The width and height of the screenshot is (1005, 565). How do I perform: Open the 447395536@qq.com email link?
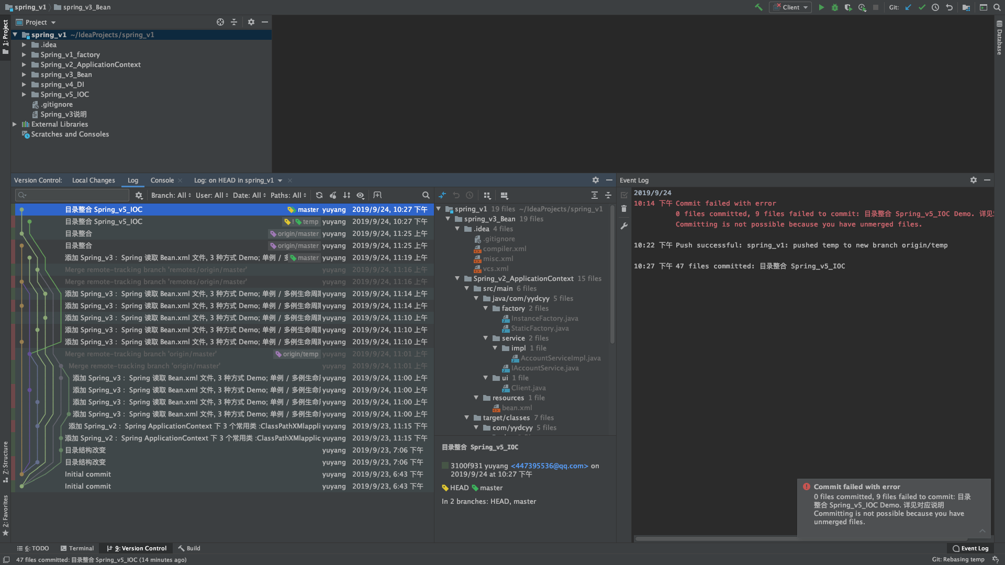point(549,466)
